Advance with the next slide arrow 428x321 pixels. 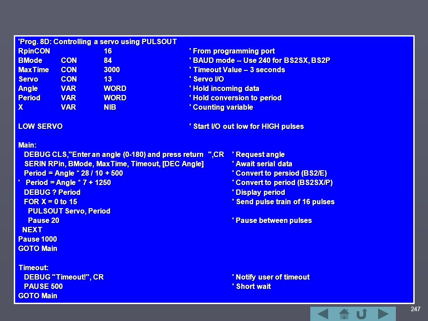click(x=383, y=314)
